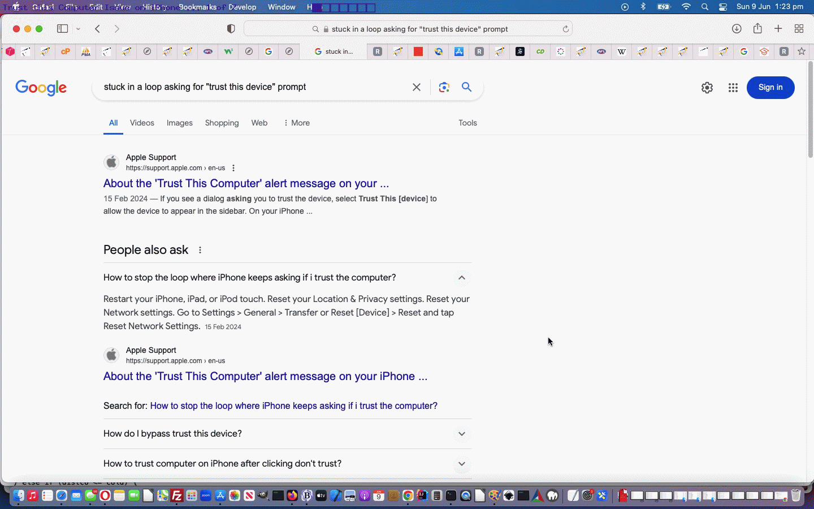
Task: Open Google quick settings gear
Action: point(707,88)
